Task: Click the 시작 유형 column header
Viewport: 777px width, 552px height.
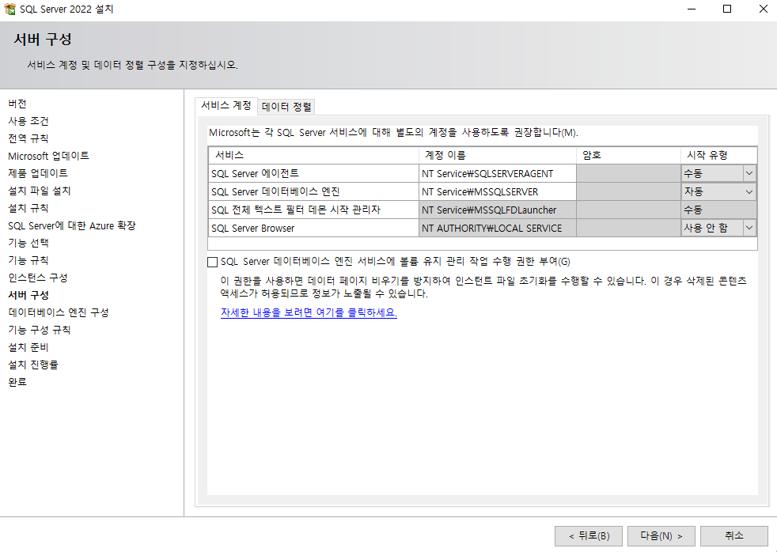Action: pyautogui.click(x=718, y=155)
